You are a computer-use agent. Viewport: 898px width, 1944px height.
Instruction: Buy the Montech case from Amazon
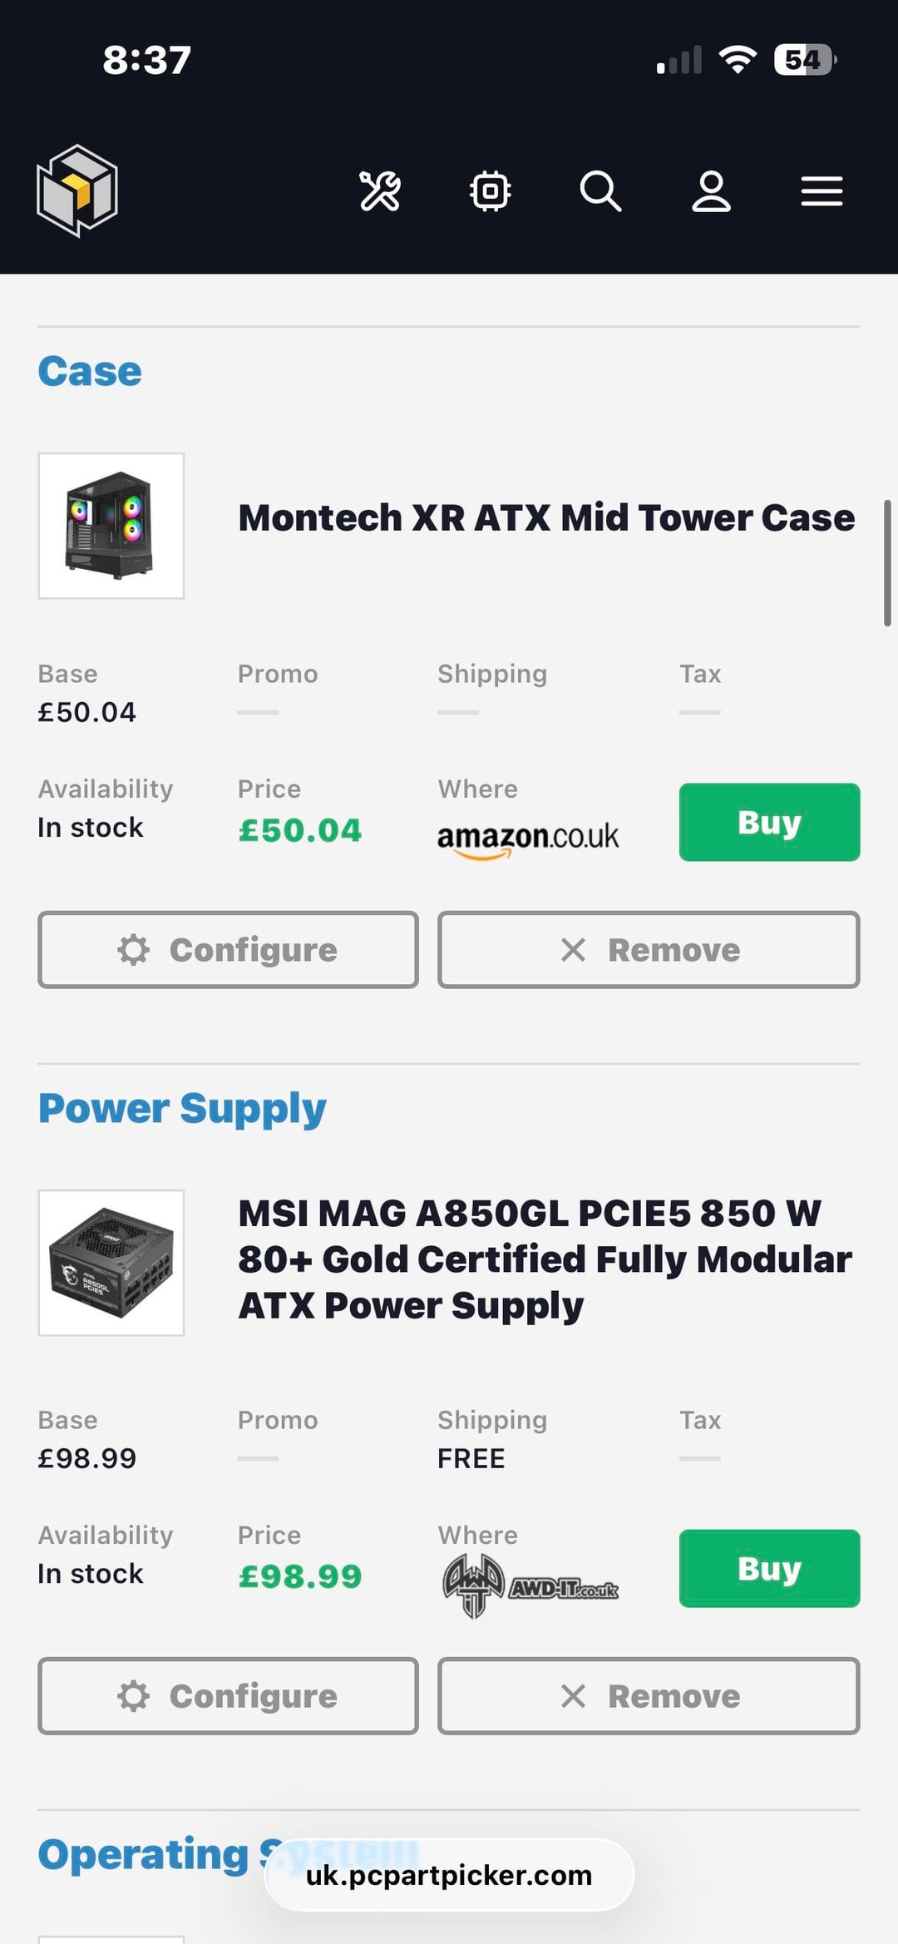click(x=769, y=822)
